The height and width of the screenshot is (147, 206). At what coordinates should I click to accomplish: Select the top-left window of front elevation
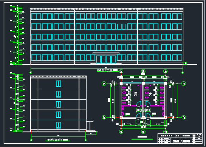pyautogui.click(x=36, y=16)
